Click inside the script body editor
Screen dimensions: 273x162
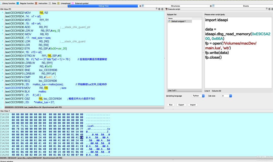pyautogui.click(x=238, y=71)
